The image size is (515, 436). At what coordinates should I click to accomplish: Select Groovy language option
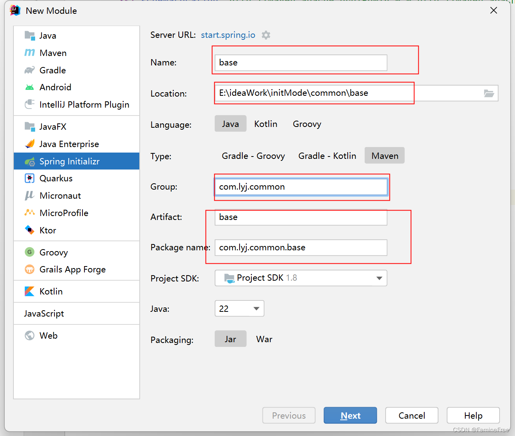click(307, 124)
